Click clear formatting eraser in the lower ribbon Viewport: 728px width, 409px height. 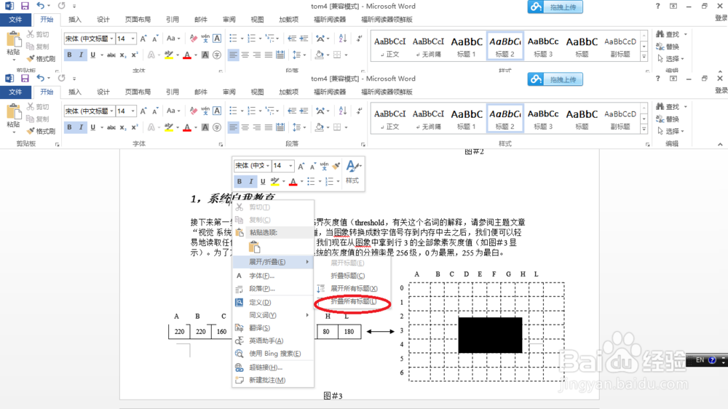pos(193,111)
